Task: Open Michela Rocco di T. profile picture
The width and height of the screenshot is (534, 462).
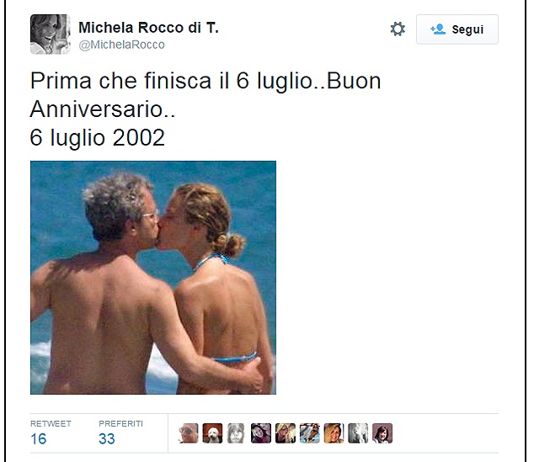Action: point(50,34)
